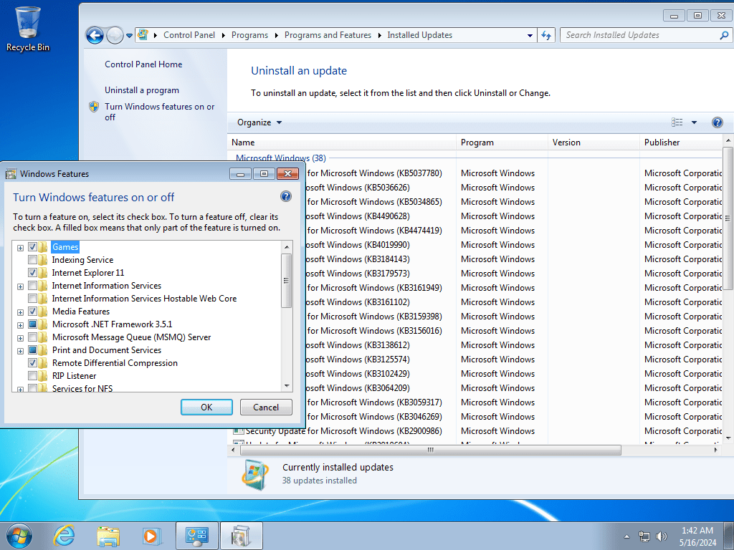This screenshot has width=734, height=550.
Task: Click the Windows Features list vertical scrollbar thumb
Action: tap(286, 281)
